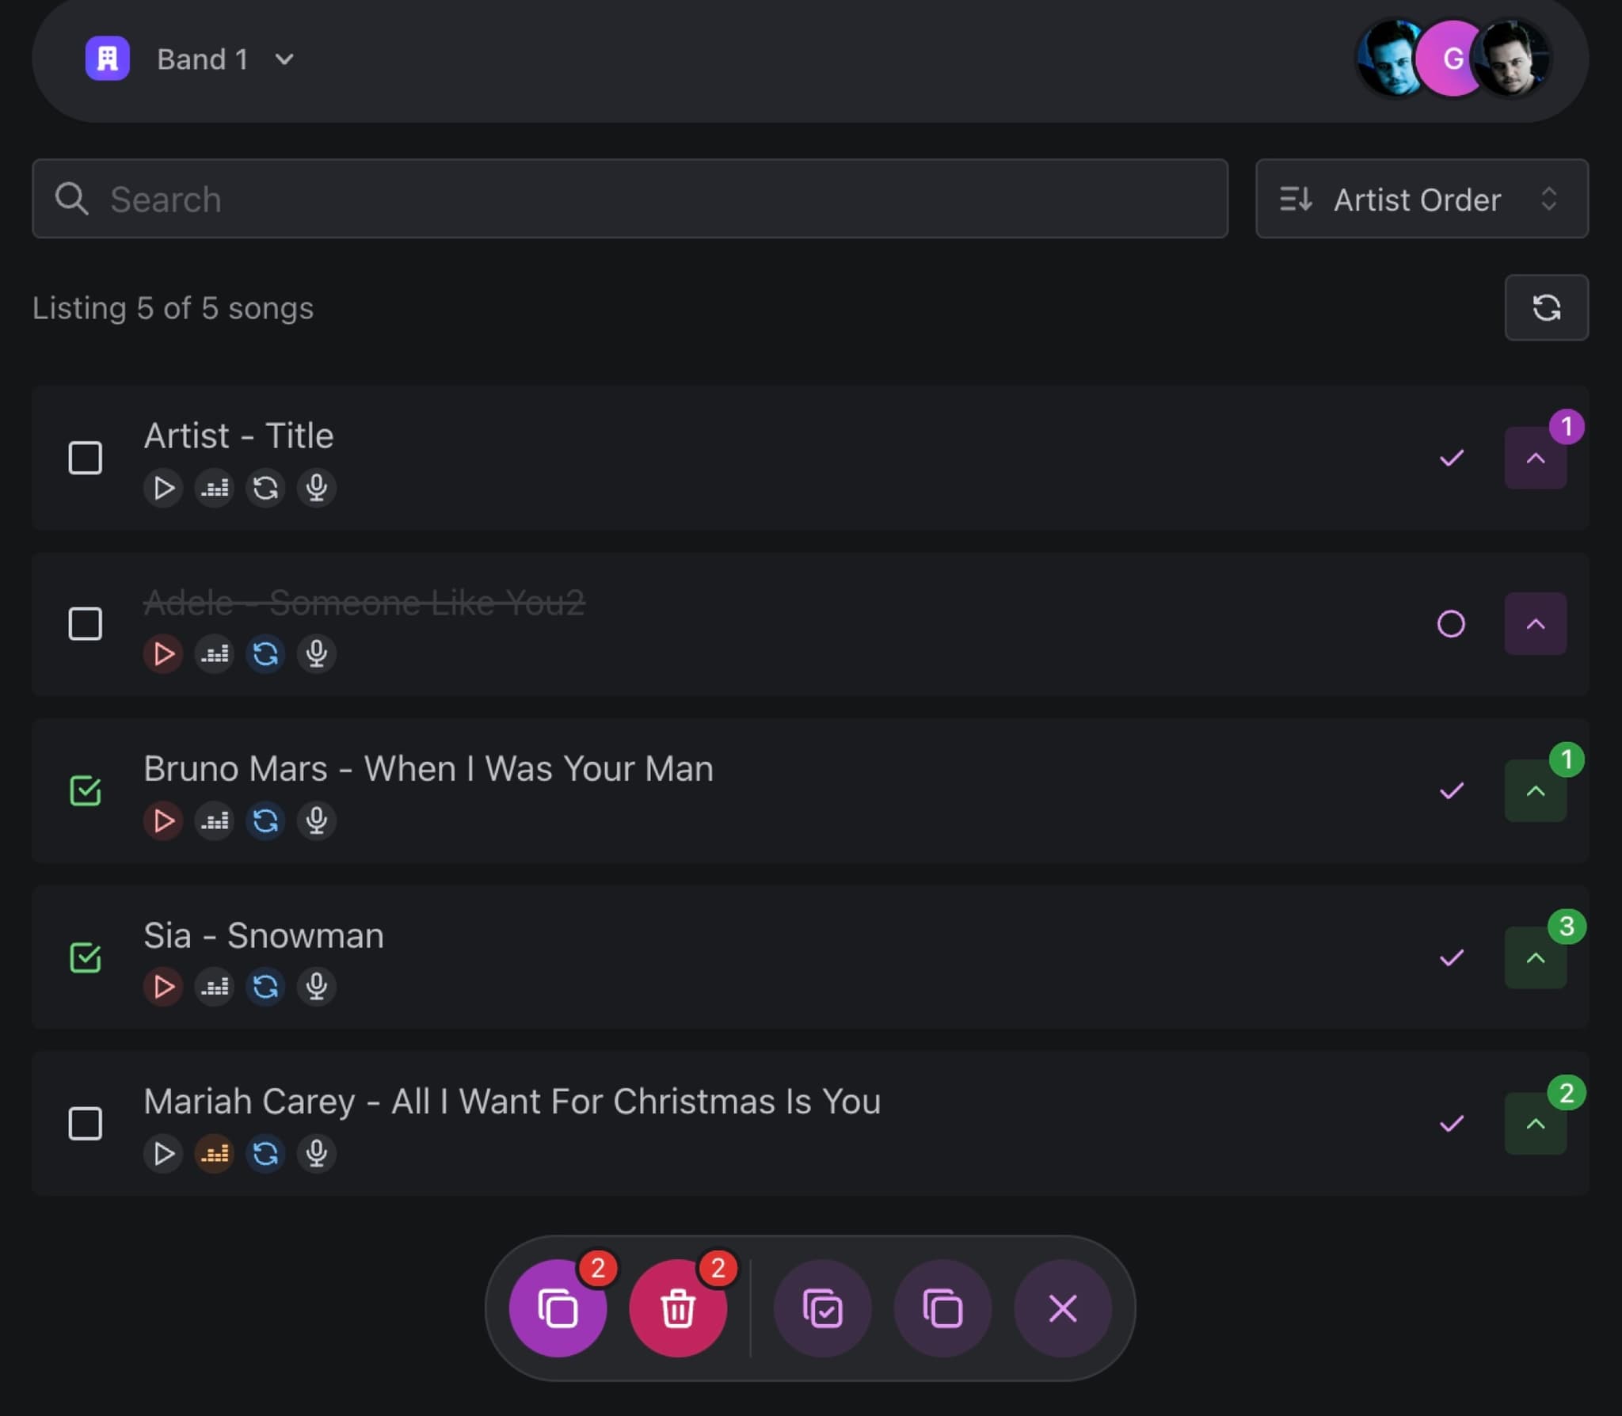Click the equalizer icon under Artist - Title
The height and width of the screenshot is (1416, 1622).
215,488
